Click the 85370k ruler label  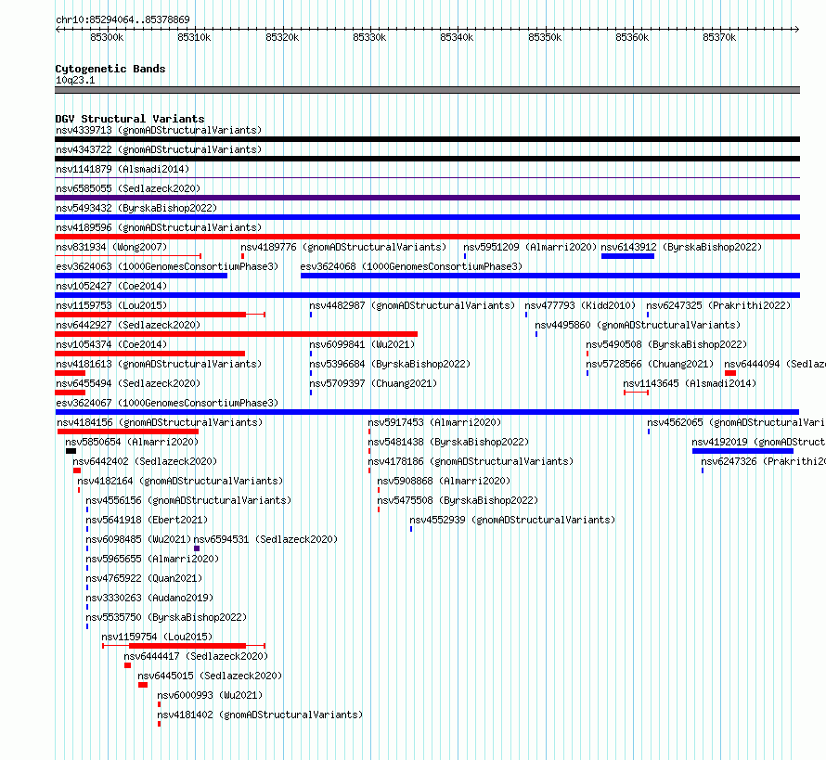[x=719, y=37]
